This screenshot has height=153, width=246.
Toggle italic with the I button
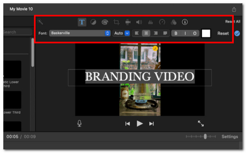click(x=185, y=34)
